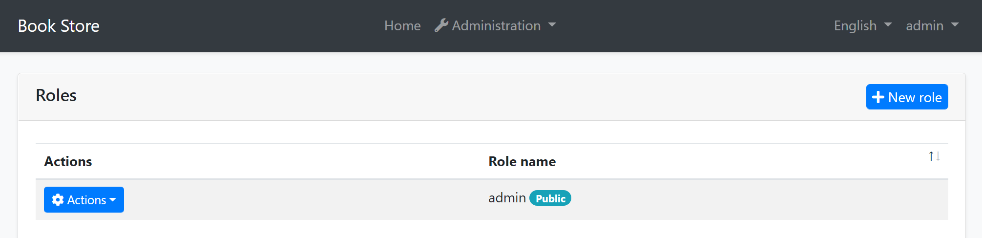The width and height of the screenshot is (982, 238).
Task: Open the English language menu
Action: (x=855, y=26)
